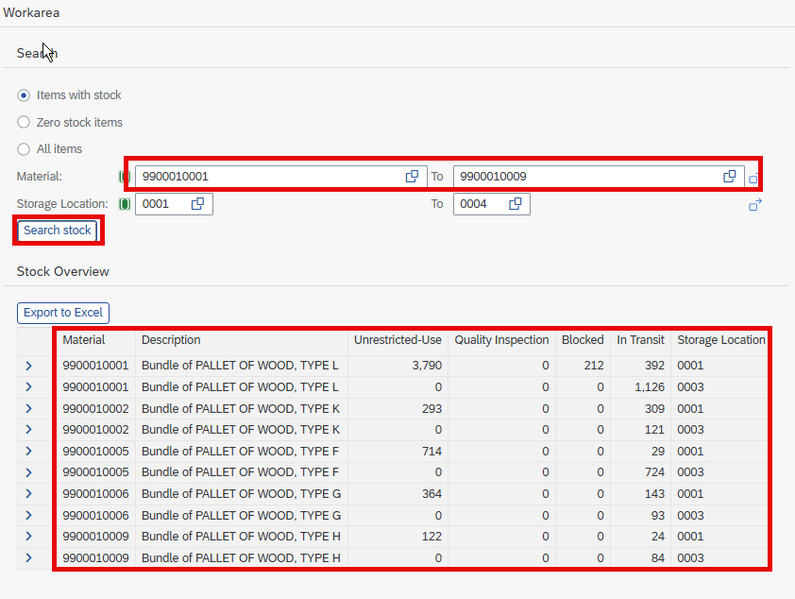This screenshot has height=599, width=795.
Task: Open value help for Storage Location 0001
Action: (x=197, y=203)
